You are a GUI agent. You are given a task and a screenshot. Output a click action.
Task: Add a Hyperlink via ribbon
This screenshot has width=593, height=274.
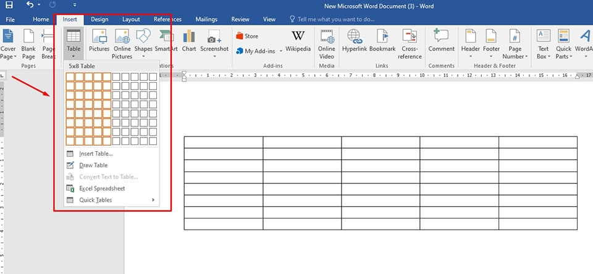(355, 41)
